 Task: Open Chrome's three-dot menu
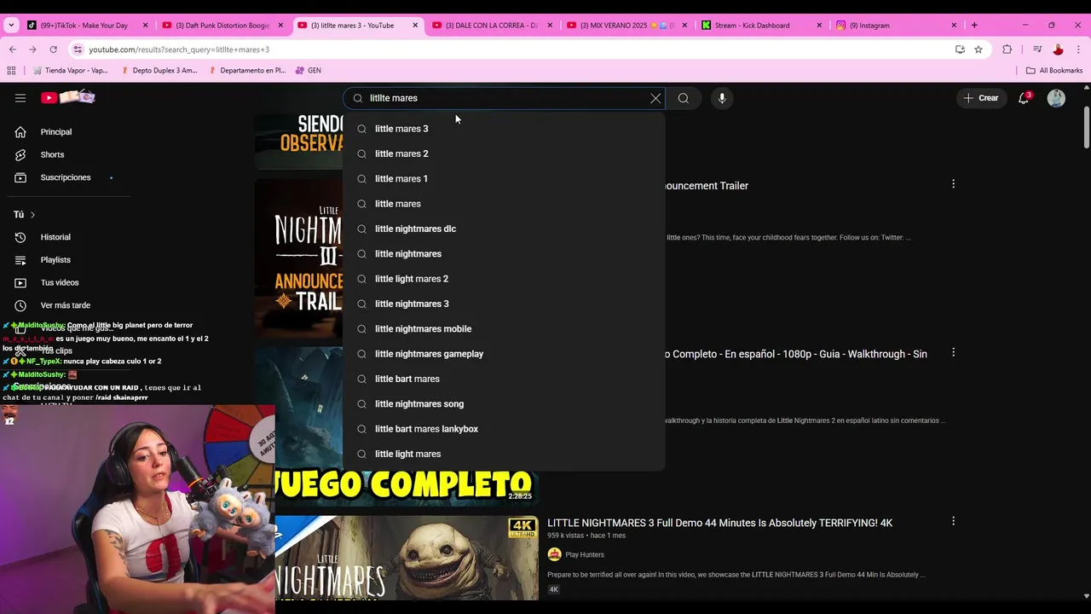1078,49
